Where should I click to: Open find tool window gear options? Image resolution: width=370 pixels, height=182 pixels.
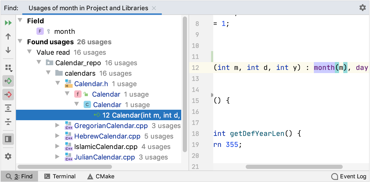(362, 8)
